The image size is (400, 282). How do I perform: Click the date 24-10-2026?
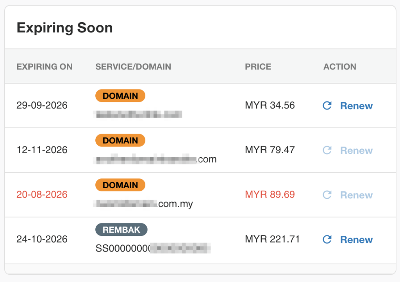tap(42, 239)
